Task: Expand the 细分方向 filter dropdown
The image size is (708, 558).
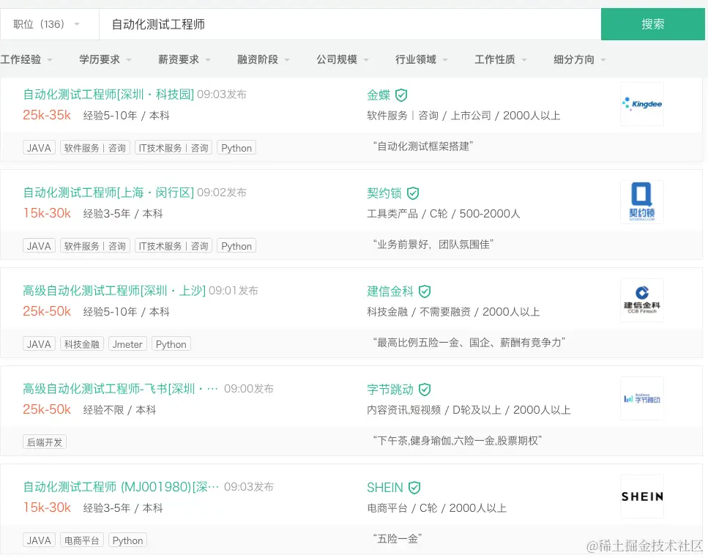Action: pyautogui.click(x=579, y=59)
